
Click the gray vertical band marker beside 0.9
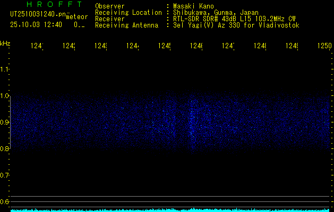click(10, 122)
